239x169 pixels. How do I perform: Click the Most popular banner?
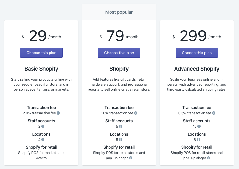tap(119, 12)
